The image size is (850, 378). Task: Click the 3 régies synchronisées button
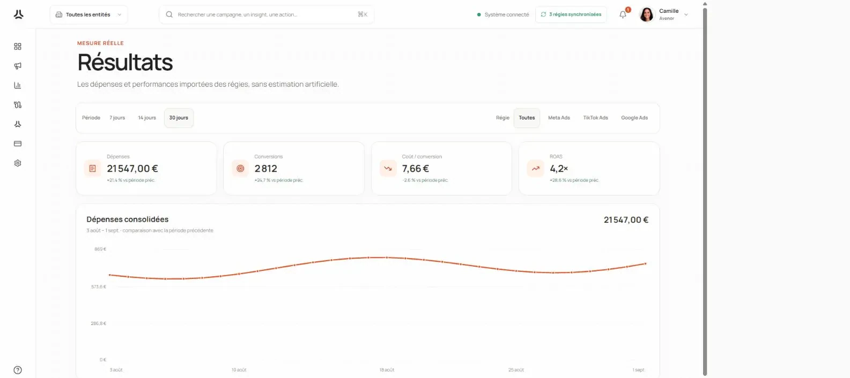571,14
